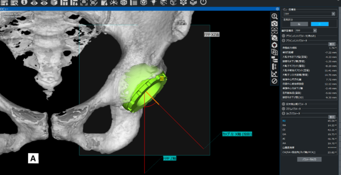Expand the contralateral comparison parameters section
341x175 pixels.
[283, 104]
